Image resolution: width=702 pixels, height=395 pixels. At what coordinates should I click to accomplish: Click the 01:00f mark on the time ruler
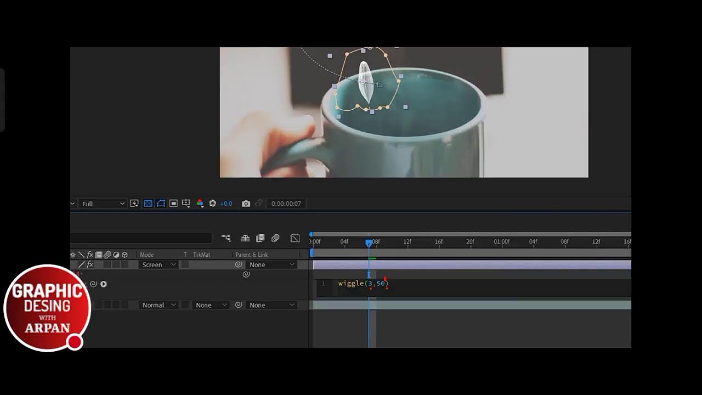501,241
